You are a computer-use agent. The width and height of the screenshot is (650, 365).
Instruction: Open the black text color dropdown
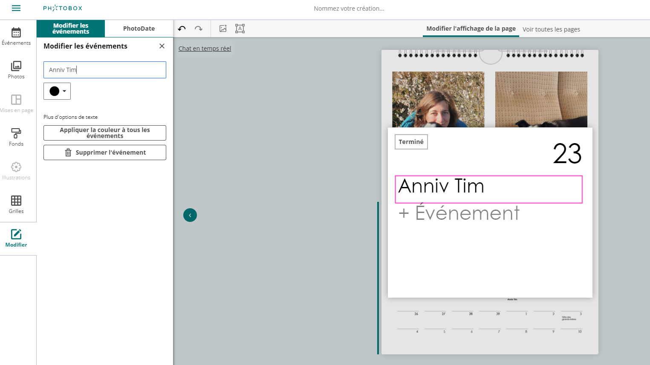57,91
